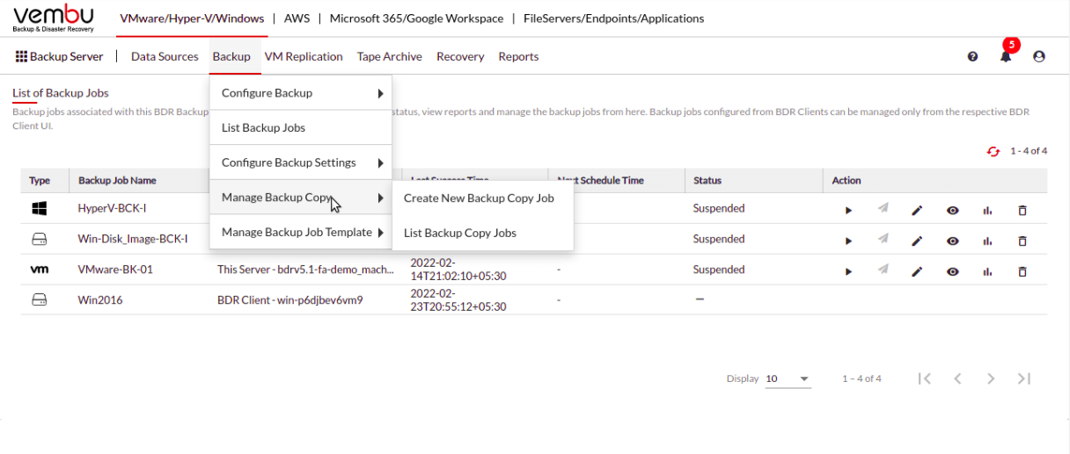View the VMware-BK-01 job with the eye icon

tap(953, 271)
